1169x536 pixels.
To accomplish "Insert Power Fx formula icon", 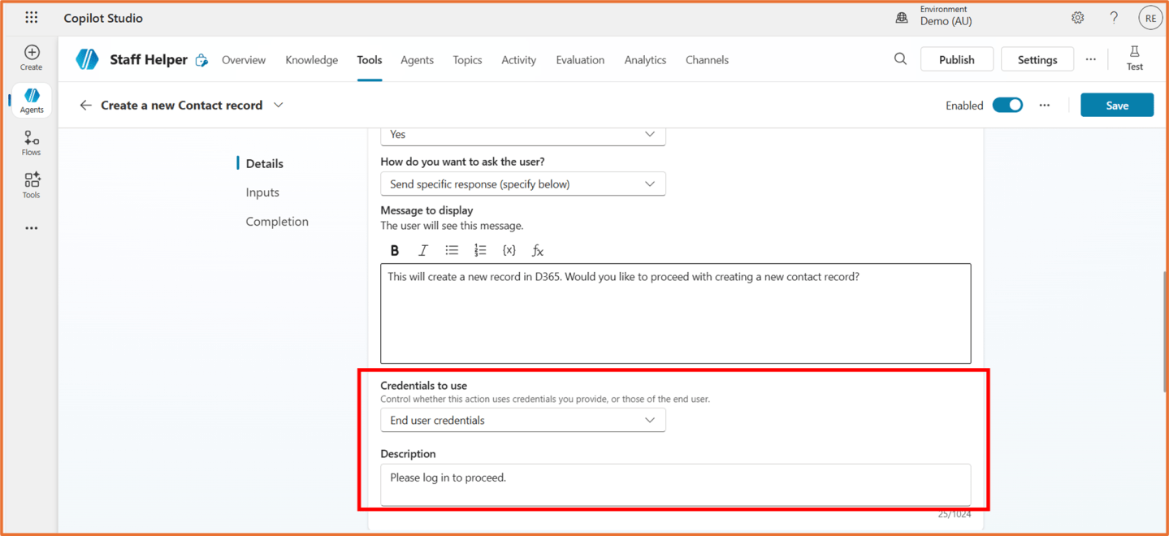I will 537,250.
